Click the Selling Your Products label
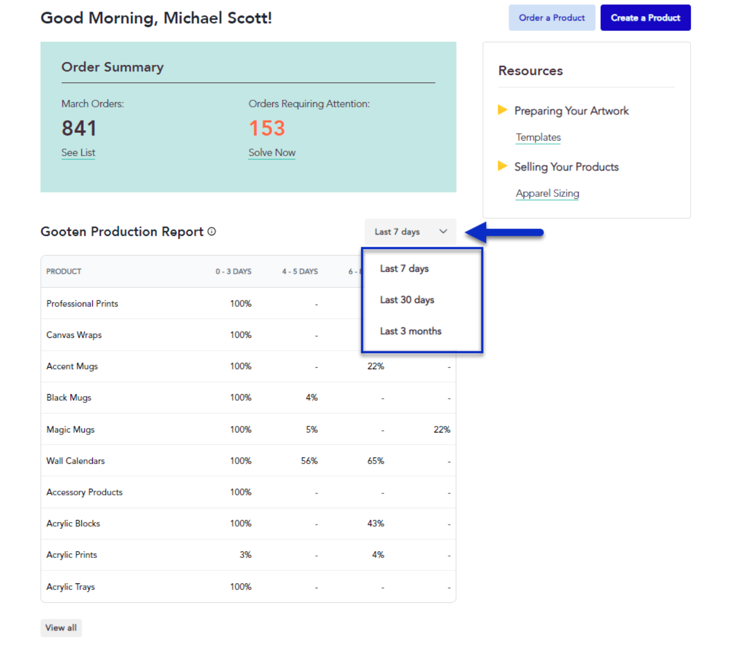The image size is (748, 653). [566, 167]
